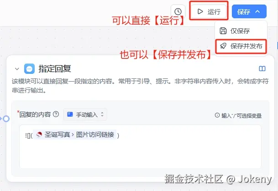Choose 仅保存 from the save menu

241,31
